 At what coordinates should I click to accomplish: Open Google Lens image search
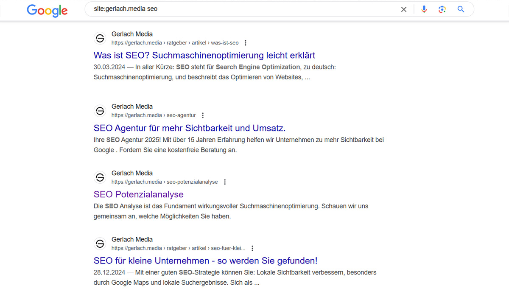pos(442,9)
